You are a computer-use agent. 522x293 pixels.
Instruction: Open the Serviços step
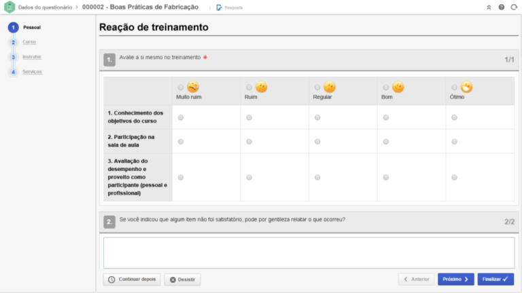coord(32,72)
